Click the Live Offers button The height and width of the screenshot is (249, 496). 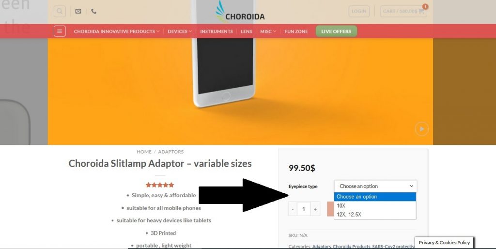(x=336, y=31)
